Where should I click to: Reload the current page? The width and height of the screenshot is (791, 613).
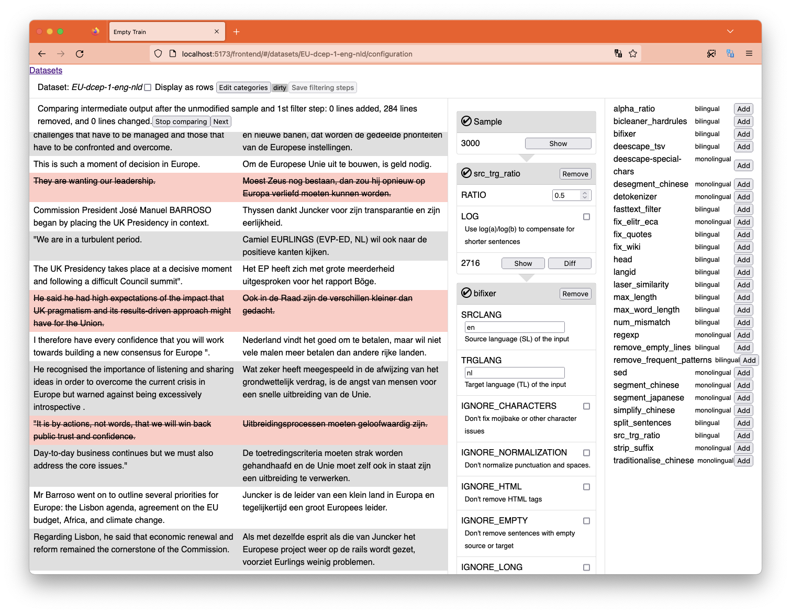pos(80,54)
